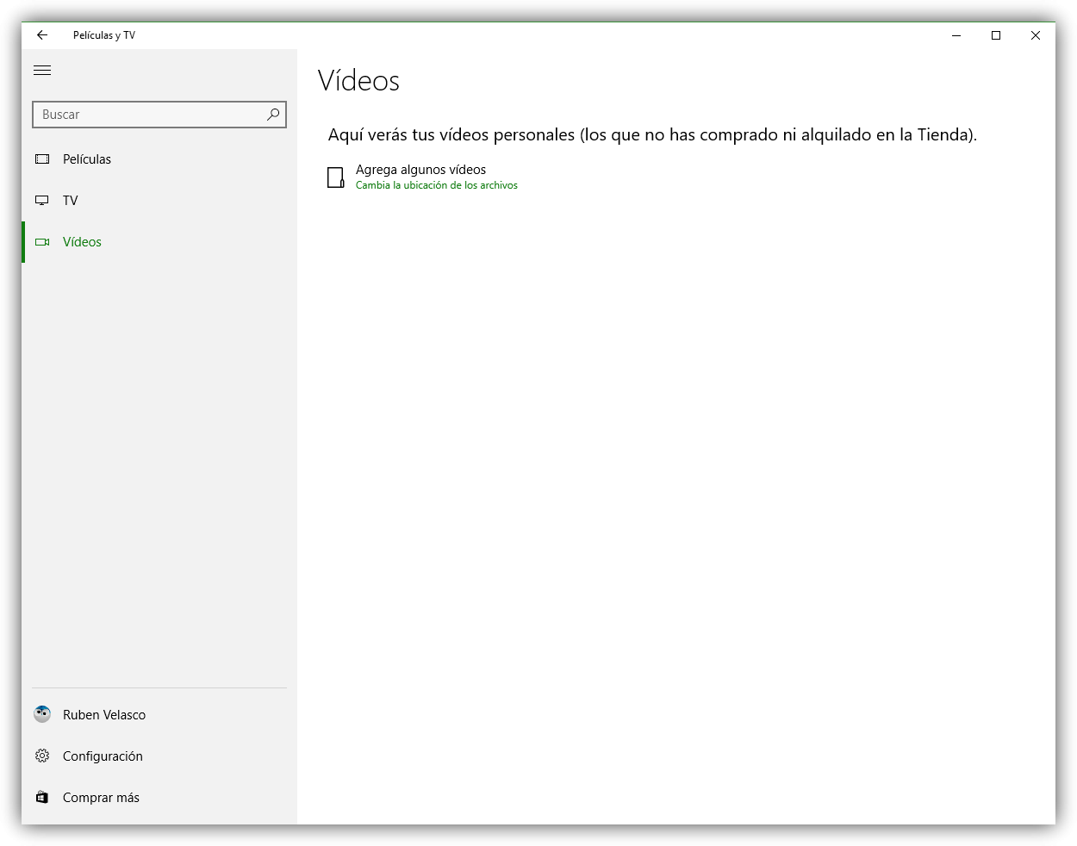Open the Comprar más label

coord(101,798)
